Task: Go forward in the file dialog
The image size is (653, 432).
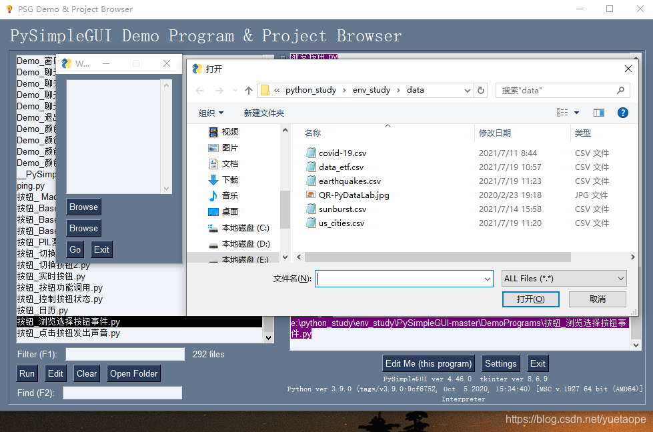Action: [x=219, y=90]
